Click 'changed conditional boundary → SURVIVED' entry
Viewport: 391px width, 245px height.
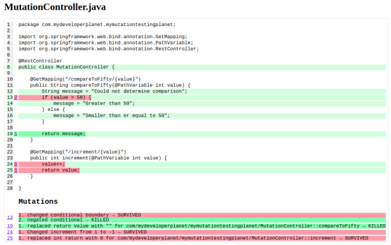coord(202,215)
